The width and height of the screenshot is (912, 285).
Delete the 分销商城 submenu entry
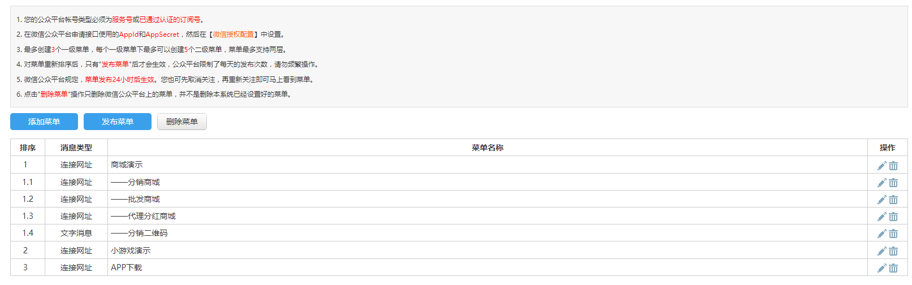point(893,183)
